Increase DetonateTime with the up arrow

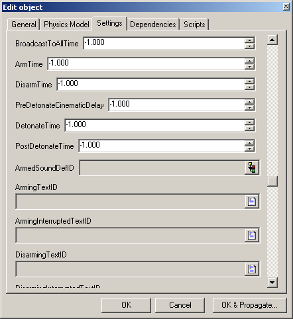pos(249,122)
